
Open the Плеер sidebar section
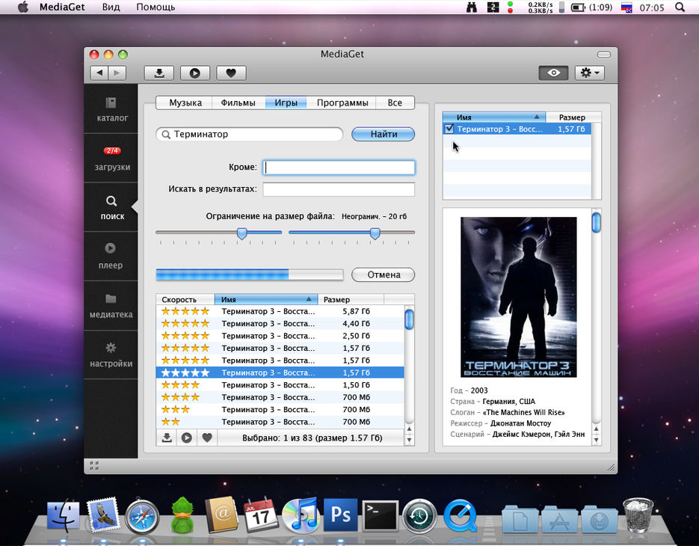[111, 257]
